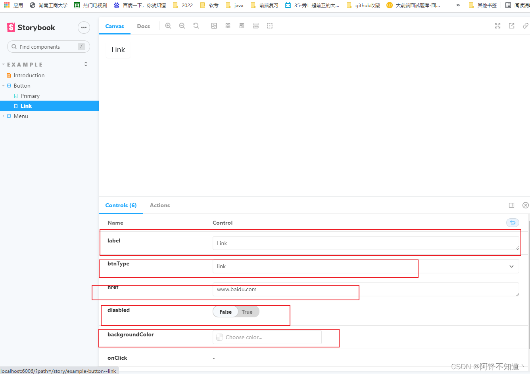Viewport: 530px width, 374px height.
Task: Open the reading list icon in bookmarks bar
Action: coord(508,5)
